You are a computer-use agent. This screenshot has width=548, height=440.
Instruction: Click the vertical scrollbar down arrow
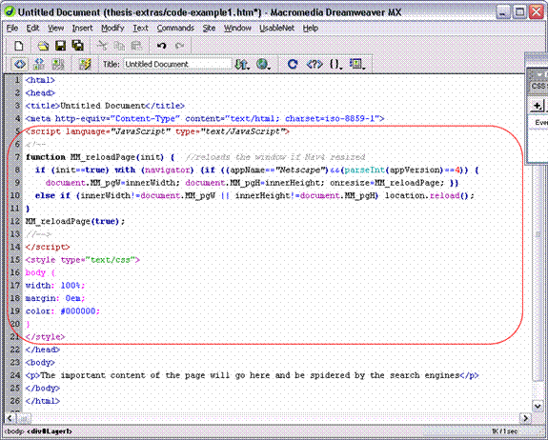(x=538, y=406)
